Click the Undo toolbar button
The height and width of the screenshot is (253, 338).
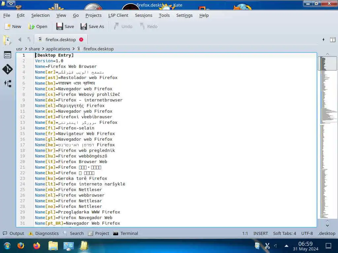(x=123, y=26)
